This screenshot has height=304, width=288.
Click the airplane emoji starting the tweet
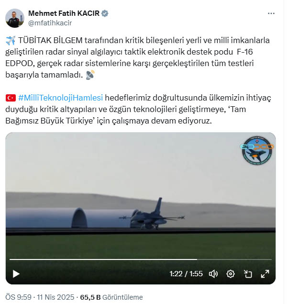(x=11, y=41)
